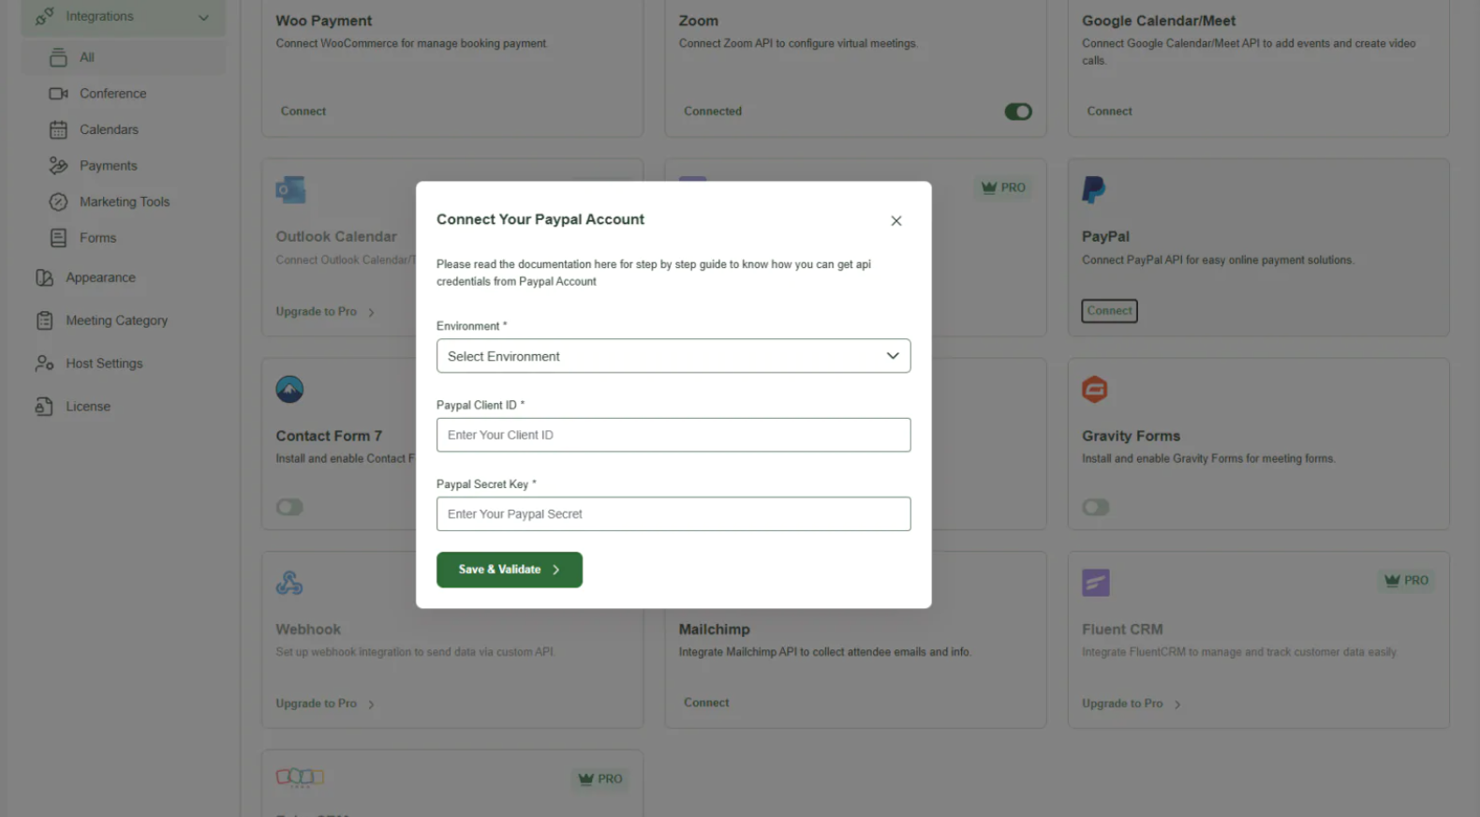
Task: Open the Select Environment dropdown
Action: [x=673, y=356]
